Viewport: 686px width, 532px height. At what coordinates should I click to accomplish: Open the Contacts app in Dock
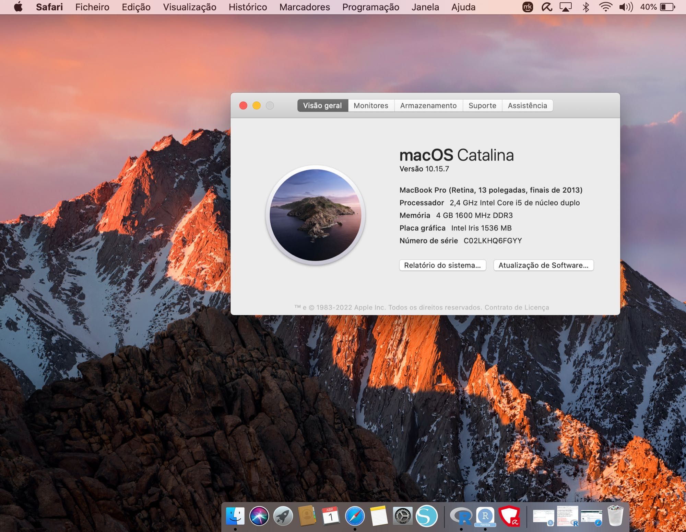point(307,516)
